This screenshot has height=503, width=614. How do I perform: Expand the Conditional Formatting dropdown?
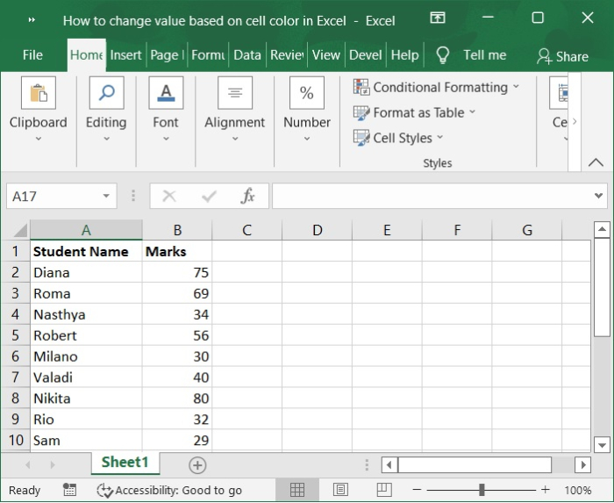point(516,87)
